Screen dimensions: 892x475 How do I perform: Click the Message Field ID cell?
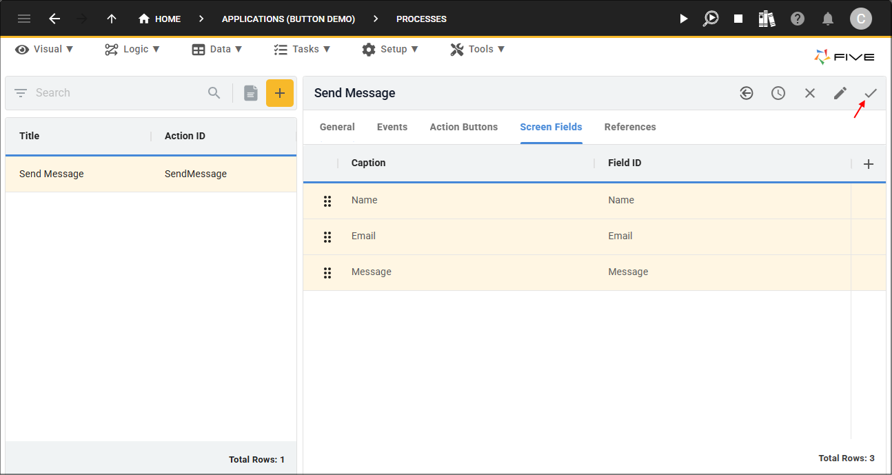coord(628,272)
